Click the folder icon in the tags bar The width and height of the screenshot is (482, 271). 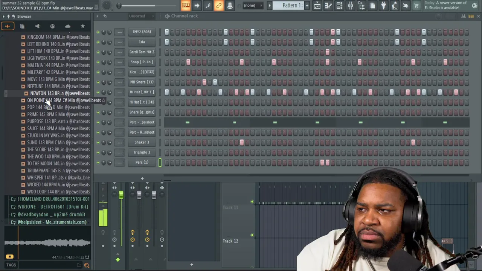coord(79,265)
